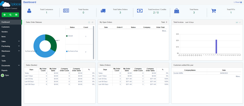This screenshot has height=106, width=244.
Task: Click the purple invoice bar in chart
Action: 216,46
